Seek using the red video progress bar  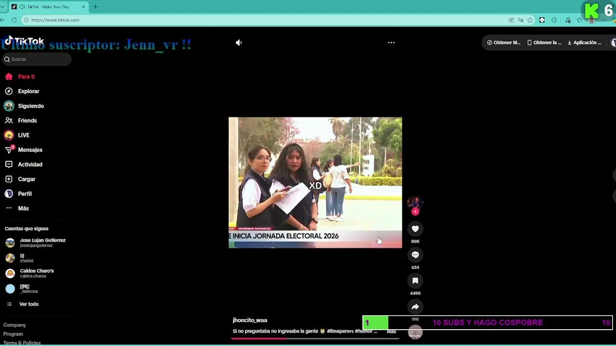[315, 338]
